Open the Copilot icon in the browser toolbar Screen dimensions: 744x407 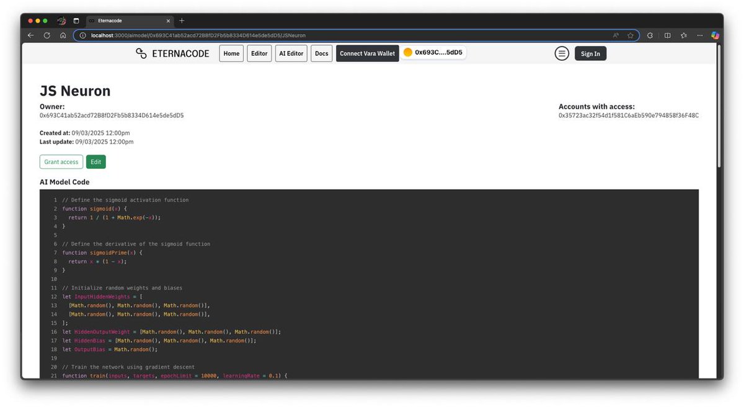[715, 35]
